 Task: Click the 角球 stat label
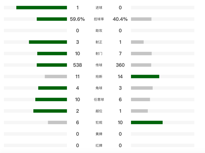(x=99, y=88)
